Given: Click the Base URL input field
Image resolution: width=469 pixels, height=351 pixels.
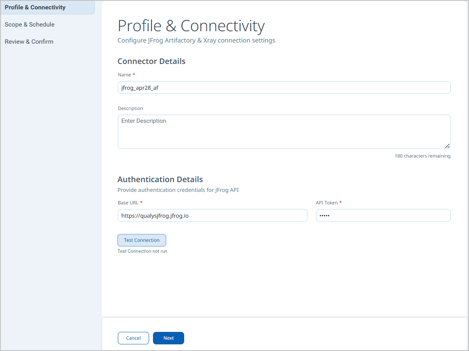Looking at the screenshot, I should point(213,215).
